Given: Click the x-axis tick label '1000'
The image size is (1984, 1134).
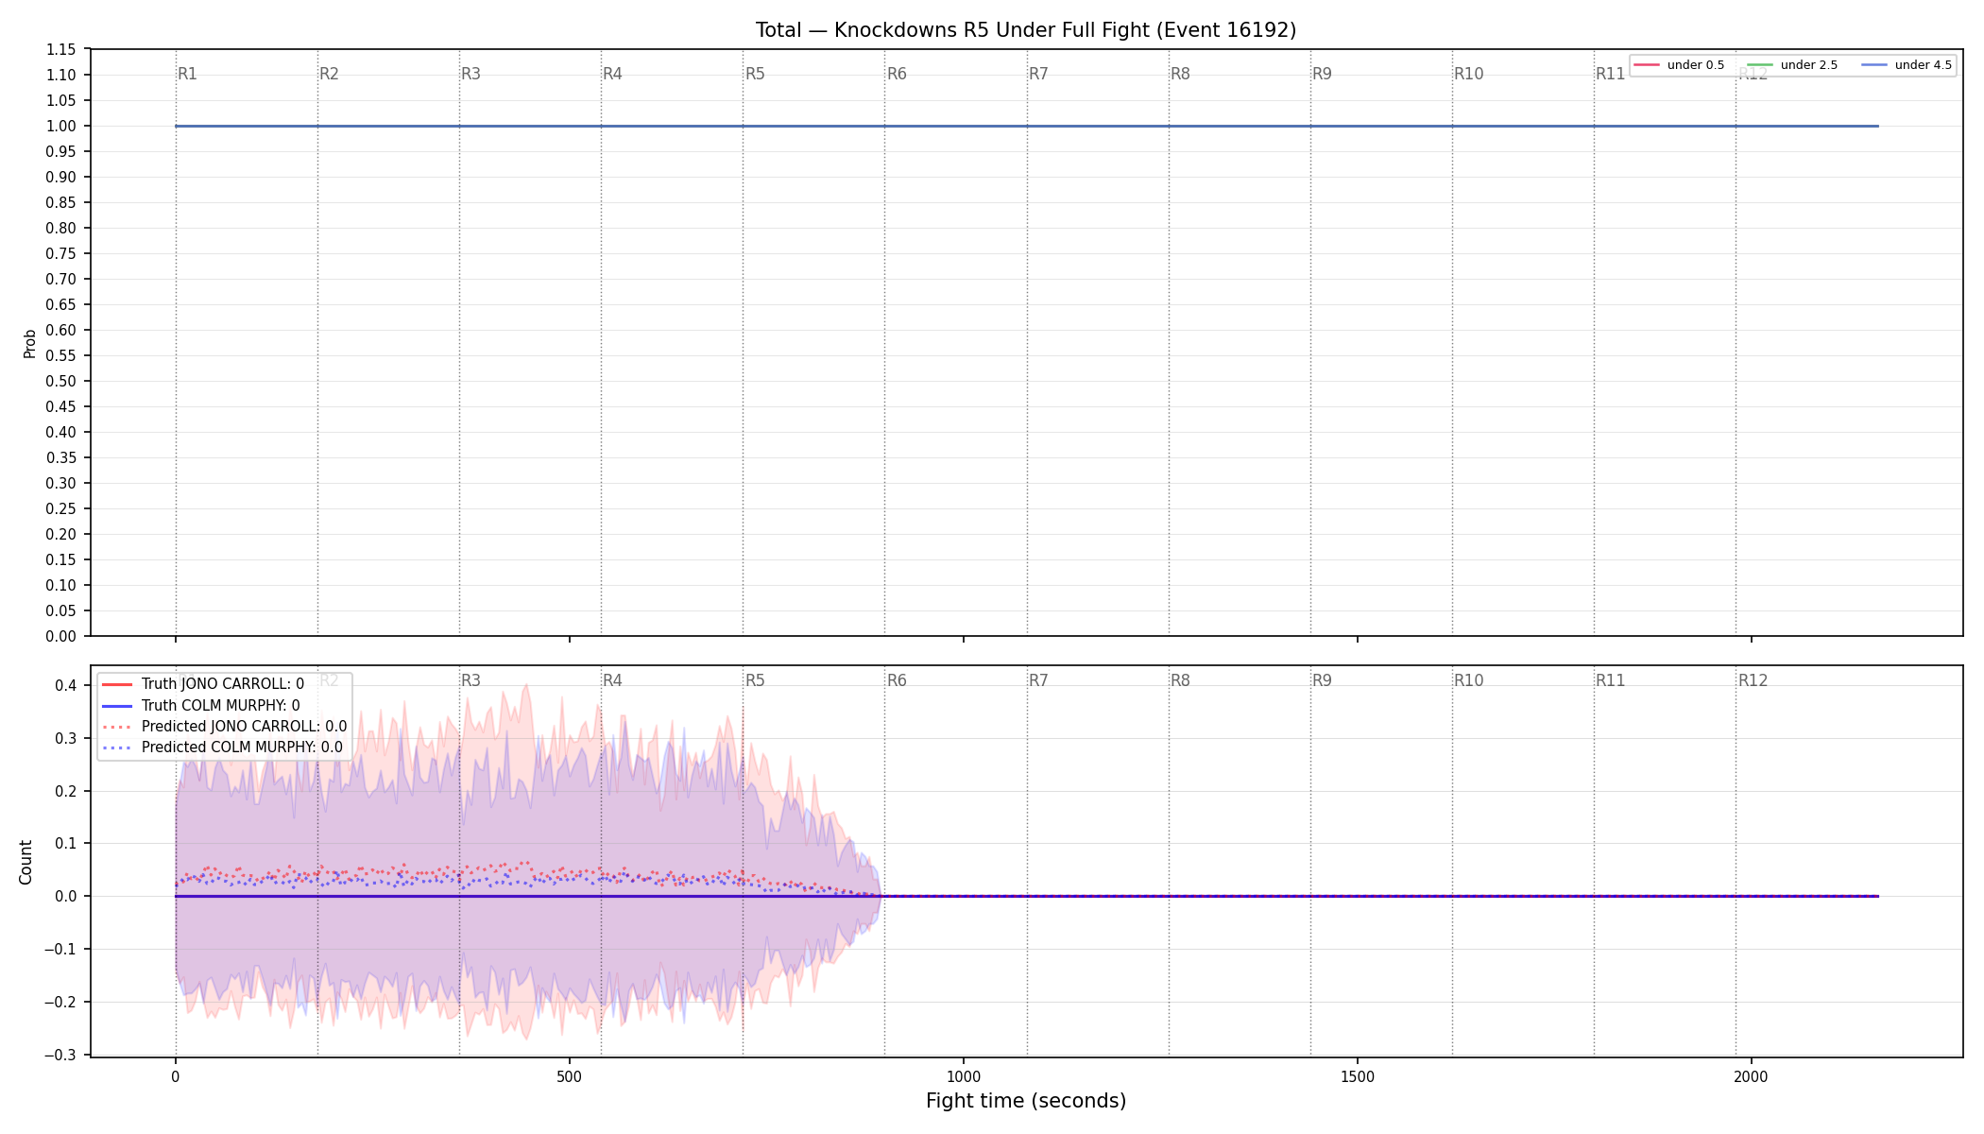Looking at the screenshot, I should 964,1076.
